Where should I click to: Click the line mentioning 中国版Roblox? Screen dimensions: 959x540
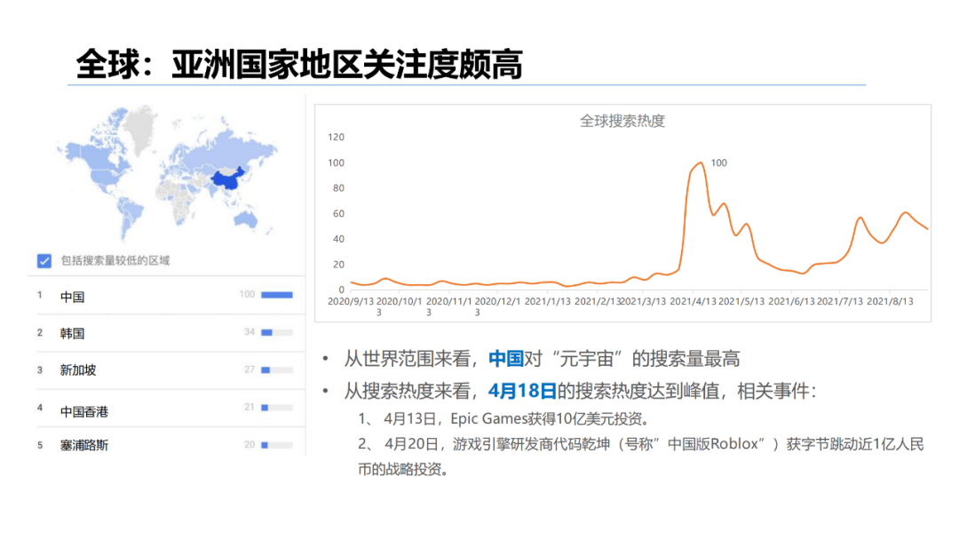pyautogui.click(x=641, y=444)
